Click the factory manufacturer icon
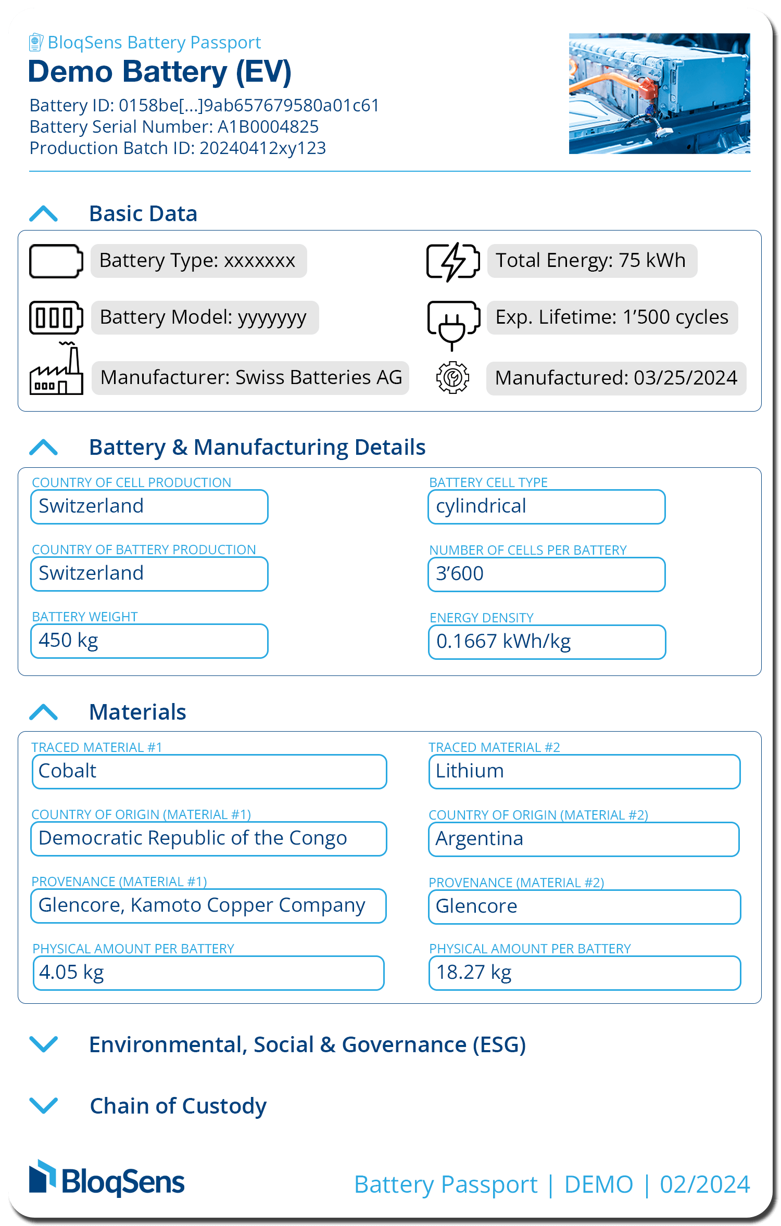This screenshot has height=1226, width=781. click(56, 369)
